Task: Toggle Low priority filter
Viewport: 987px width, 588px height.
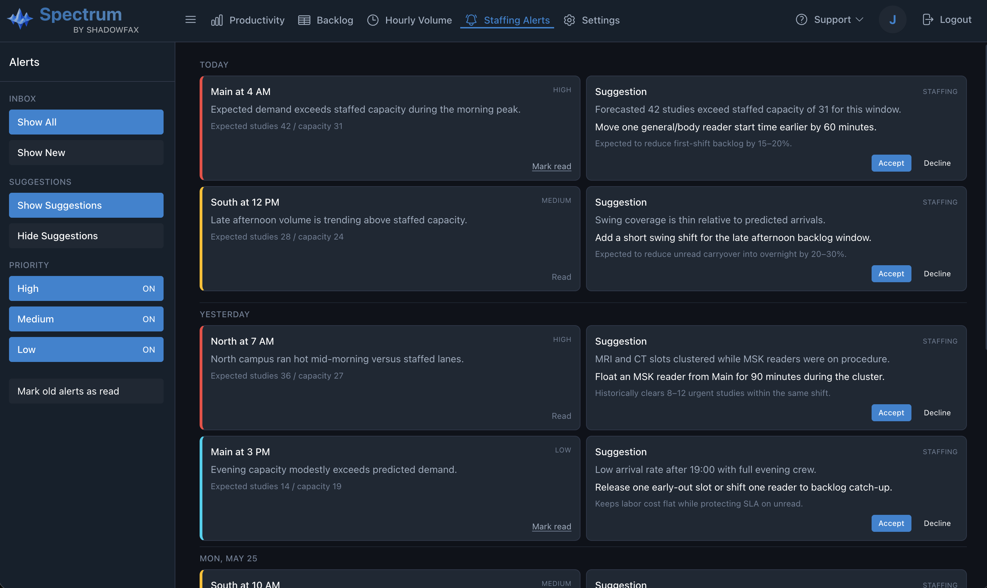Action: coord(86,349)
